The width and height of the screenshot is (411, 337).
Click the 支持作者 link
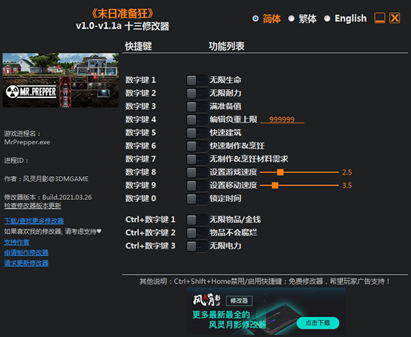[x=16, y=242]
